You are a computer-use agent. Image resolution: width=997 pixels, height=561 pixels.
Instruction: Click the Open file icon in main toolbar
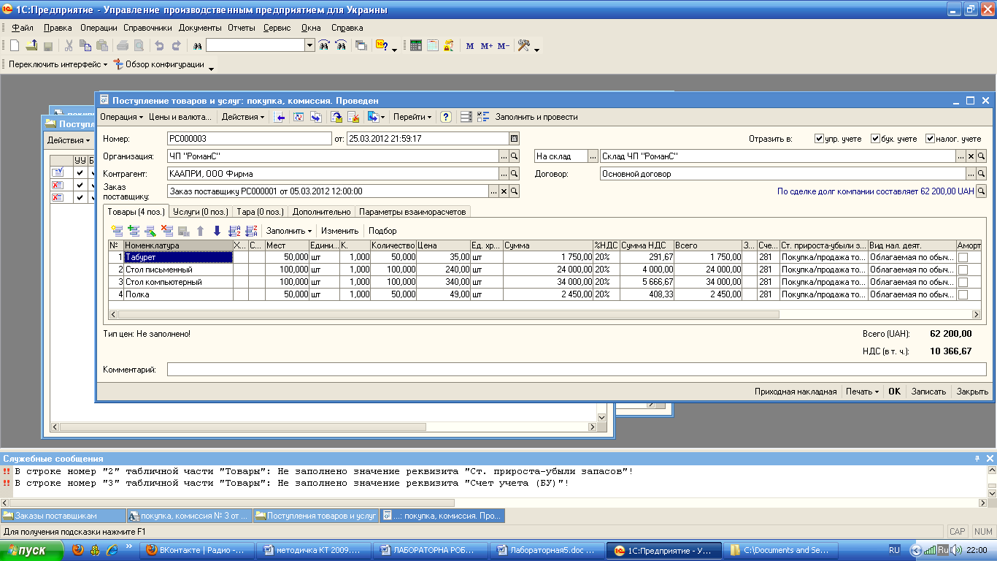31,45
